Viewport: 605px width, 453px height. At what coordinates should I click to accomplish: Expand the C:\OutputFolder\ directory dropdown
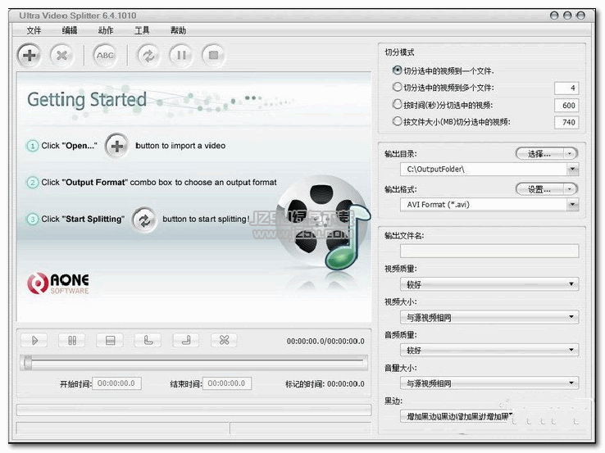(x=571, y=170)
